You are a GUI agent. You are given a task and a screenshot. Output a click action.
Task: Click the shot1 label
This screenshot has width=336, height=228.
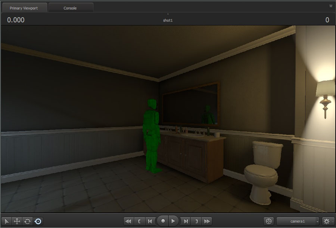tap(168, 20)
